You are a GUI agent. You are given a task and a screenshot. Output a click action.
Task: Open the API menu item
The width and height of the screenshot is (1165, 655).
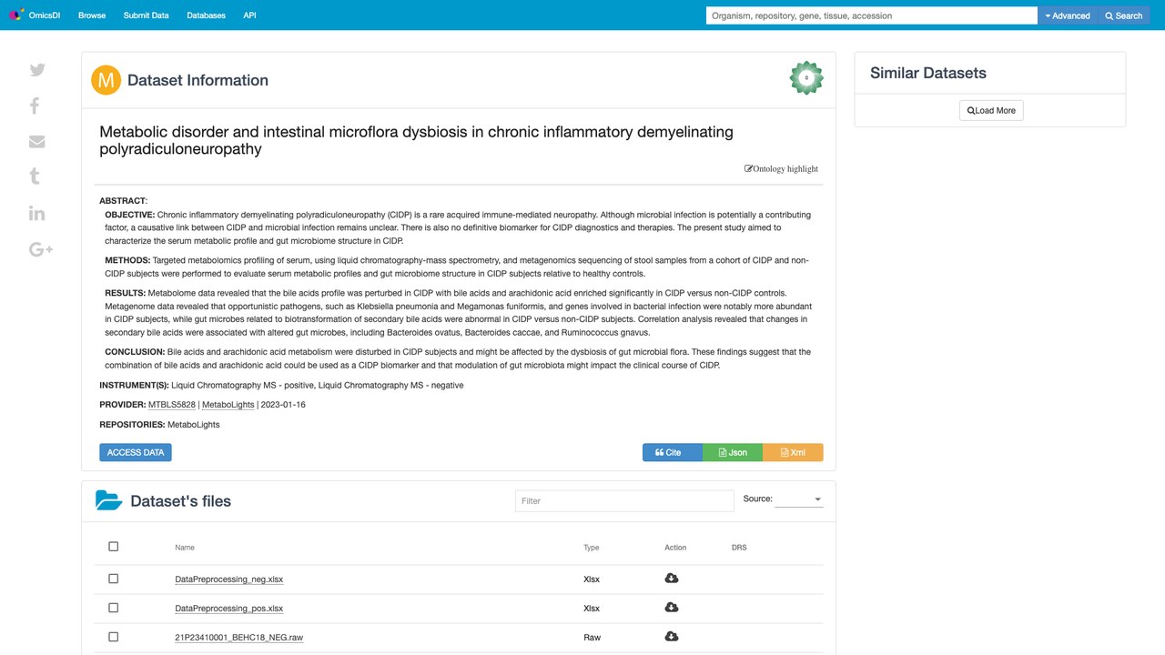click(249, 15)
